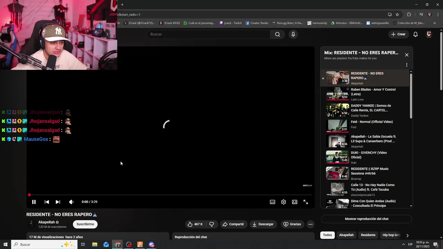Screen dimensions: 443x249
Task: Open the player settings gear
Action: 283,202
